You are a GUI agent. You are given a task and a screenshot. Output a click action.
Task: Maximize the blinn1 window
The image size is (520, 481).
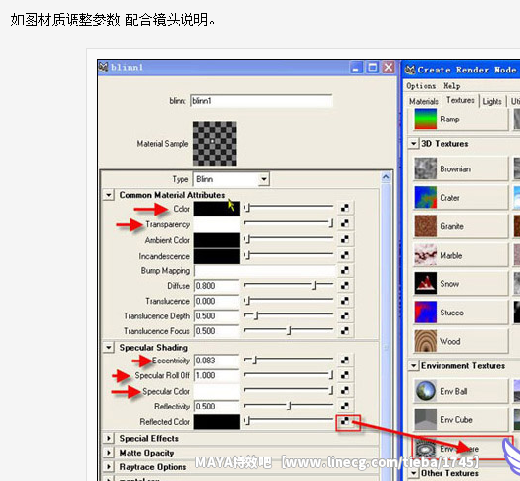373,68
